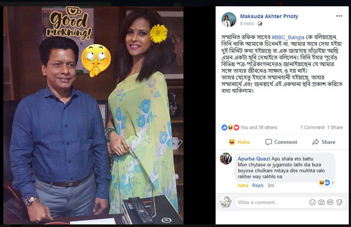The height and width of the screenshot is (227, 351).
Task: Open the three-dot post options menu
Action: coord(339,16)
